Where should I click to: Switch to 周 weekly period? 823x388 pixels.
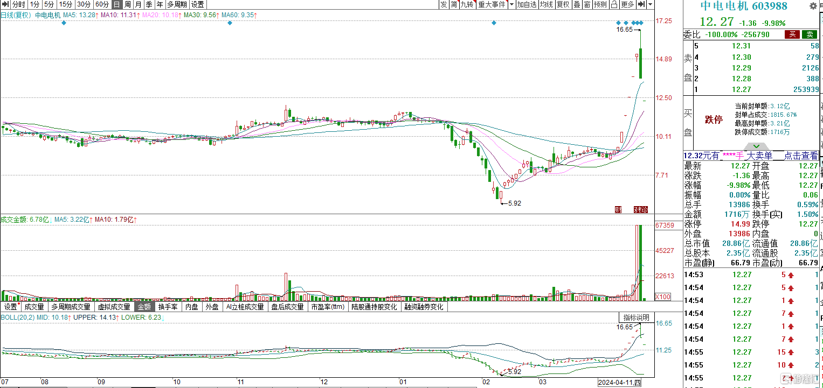coord(127,4)
